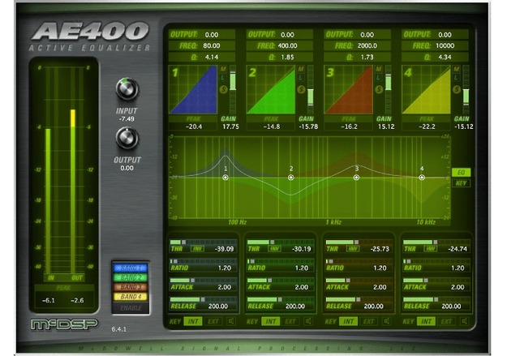The image size is (507, 356).
Task: Click the McDSP logo
Action: point(64,324)
